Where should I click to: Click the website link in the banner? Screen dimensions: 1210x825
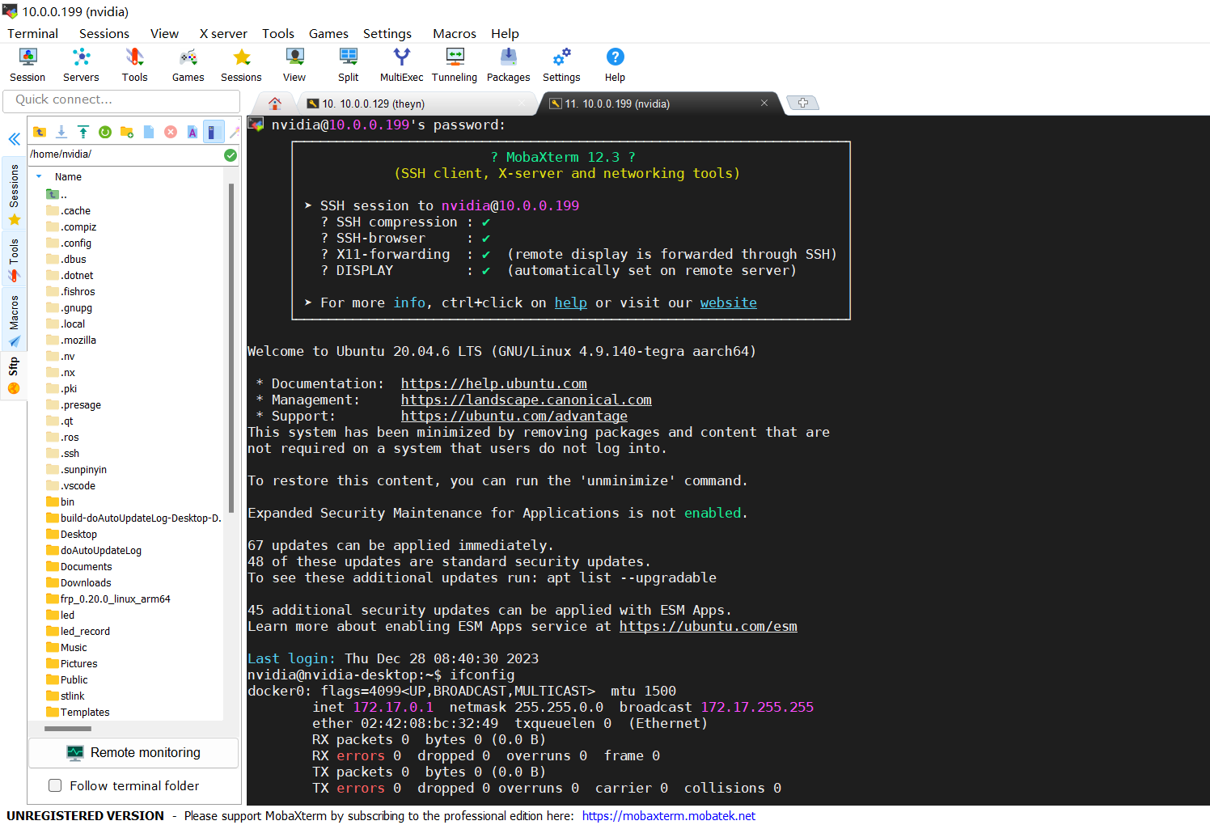click(x=729, y=302)
